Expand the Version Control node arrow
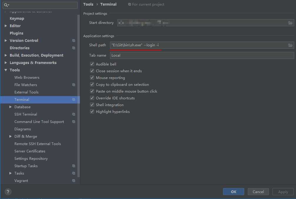The image size is (296, 199). [6, 40]
